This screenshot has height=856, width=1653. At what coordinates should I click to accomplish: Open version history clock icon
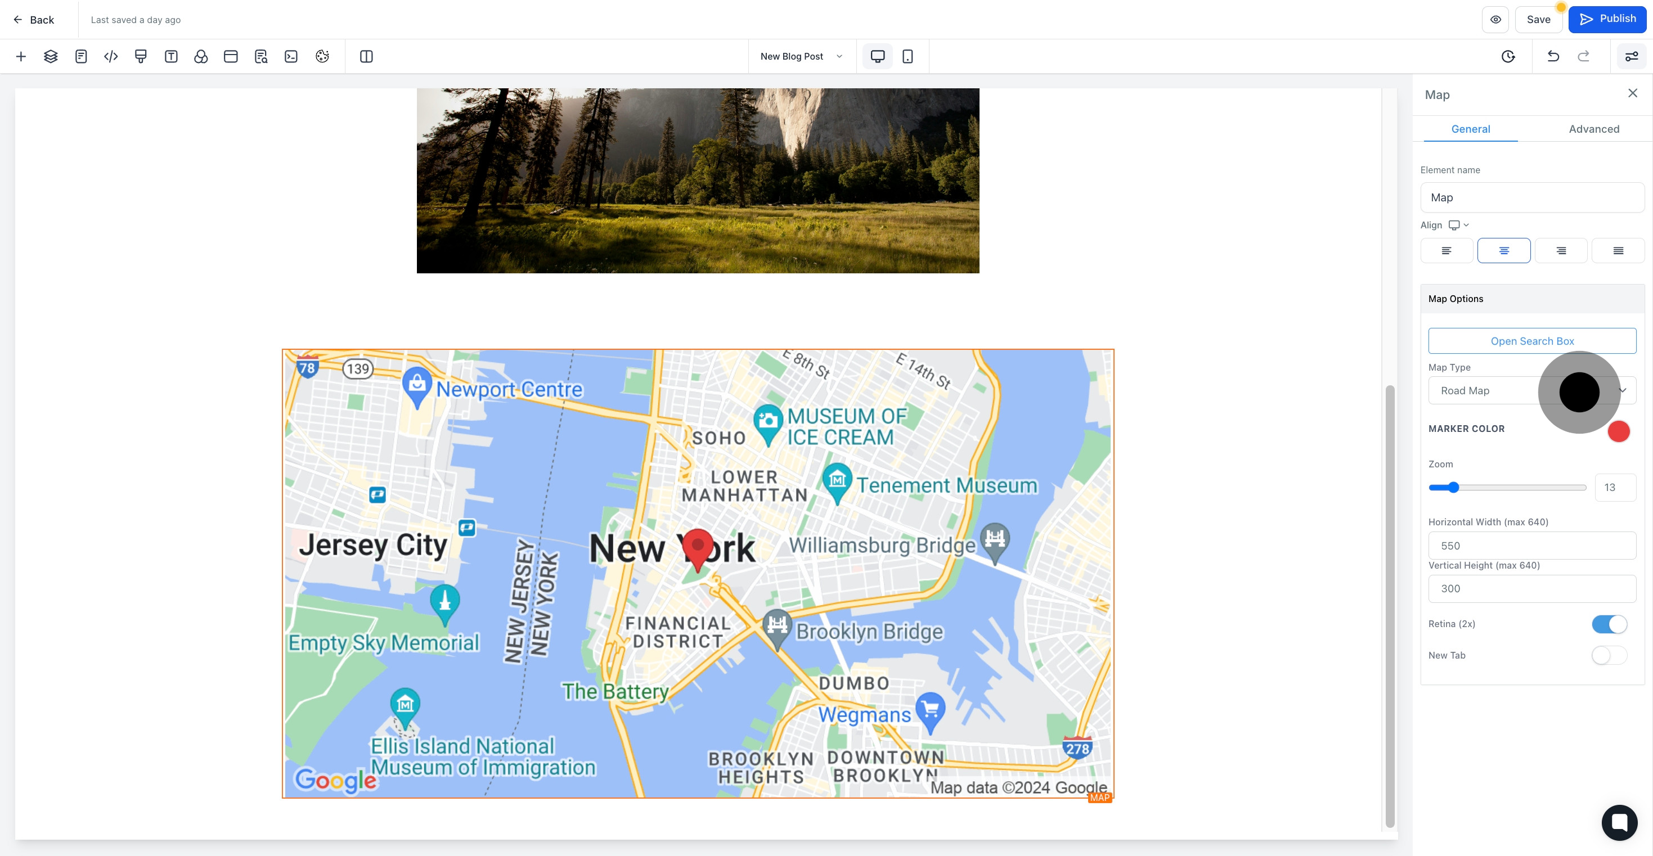coord(1508,56)
